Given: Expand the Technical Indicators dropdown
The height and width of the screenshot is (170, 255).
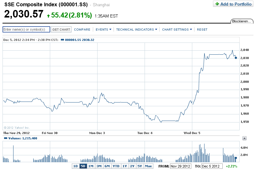Looking at the screenshot, I should [137, 29].
